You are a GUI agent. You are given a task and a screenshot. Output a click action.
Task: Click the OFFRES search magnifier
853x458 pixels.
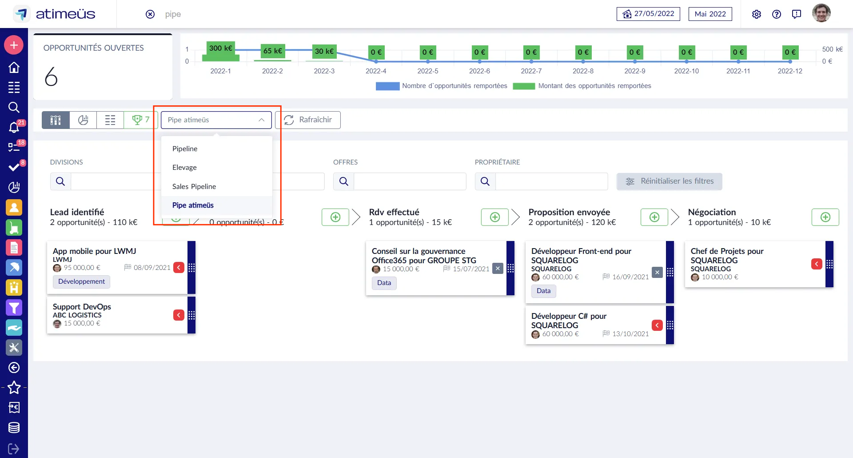[x=343, y=181]
